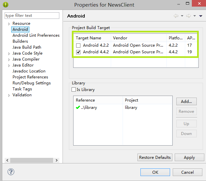Enable the Is Library checkbox
Image resolution: width=206 pixels, height=181 pixels.
[x=74, y=90]
